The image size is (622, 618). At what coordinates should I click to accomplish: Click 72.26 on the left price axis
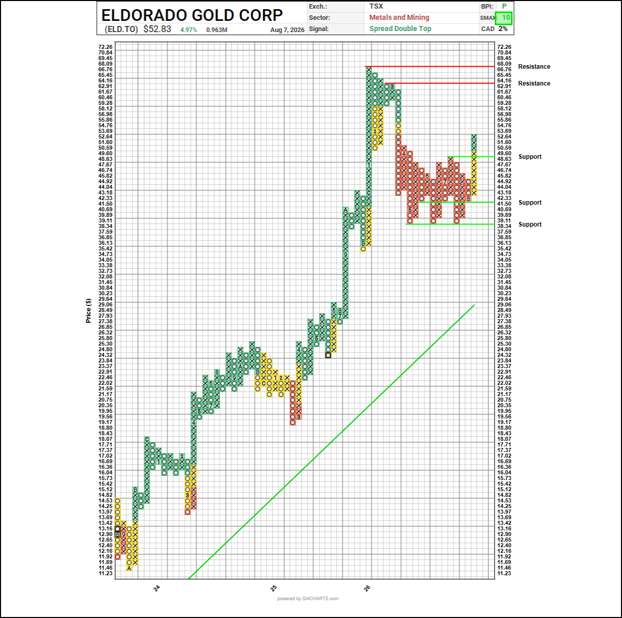[105, 47]
